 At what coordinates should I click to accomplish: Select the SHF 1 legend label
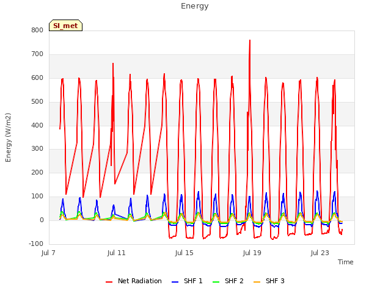tap(193, 281)
